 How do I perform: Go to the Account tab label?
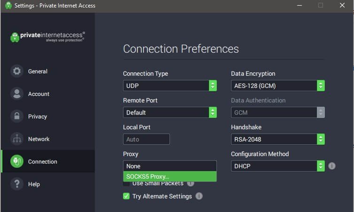38,94
